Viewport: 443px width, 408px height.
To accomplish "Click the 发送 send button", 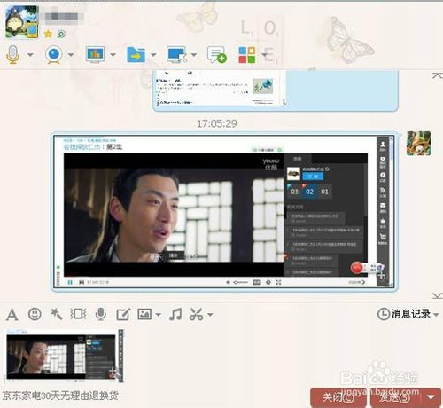I will pos(395,397).
